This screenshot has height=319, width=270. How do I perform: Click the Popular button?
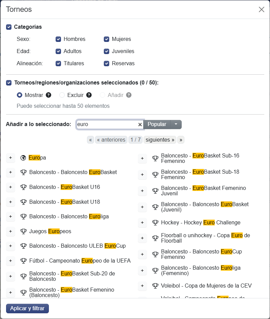click(x=157, y=124)
